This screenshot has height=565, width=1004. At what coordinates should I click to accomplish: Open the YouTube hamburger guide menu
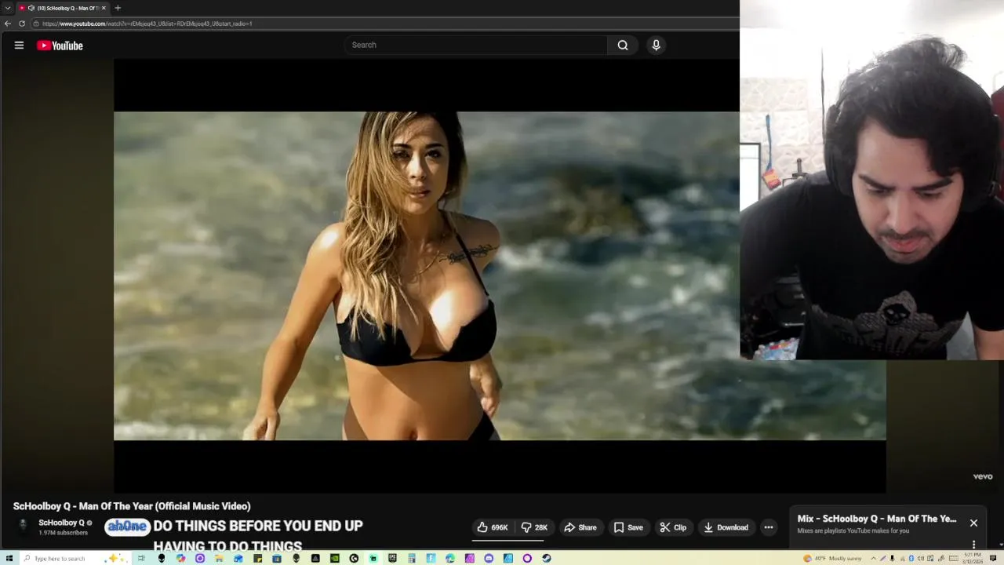click(19, 46)
